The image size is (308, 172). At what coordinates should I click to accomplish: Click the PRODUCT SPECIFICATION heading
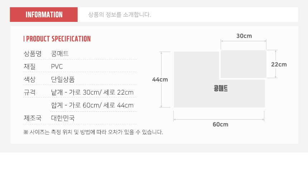click(x=57, y=39)
